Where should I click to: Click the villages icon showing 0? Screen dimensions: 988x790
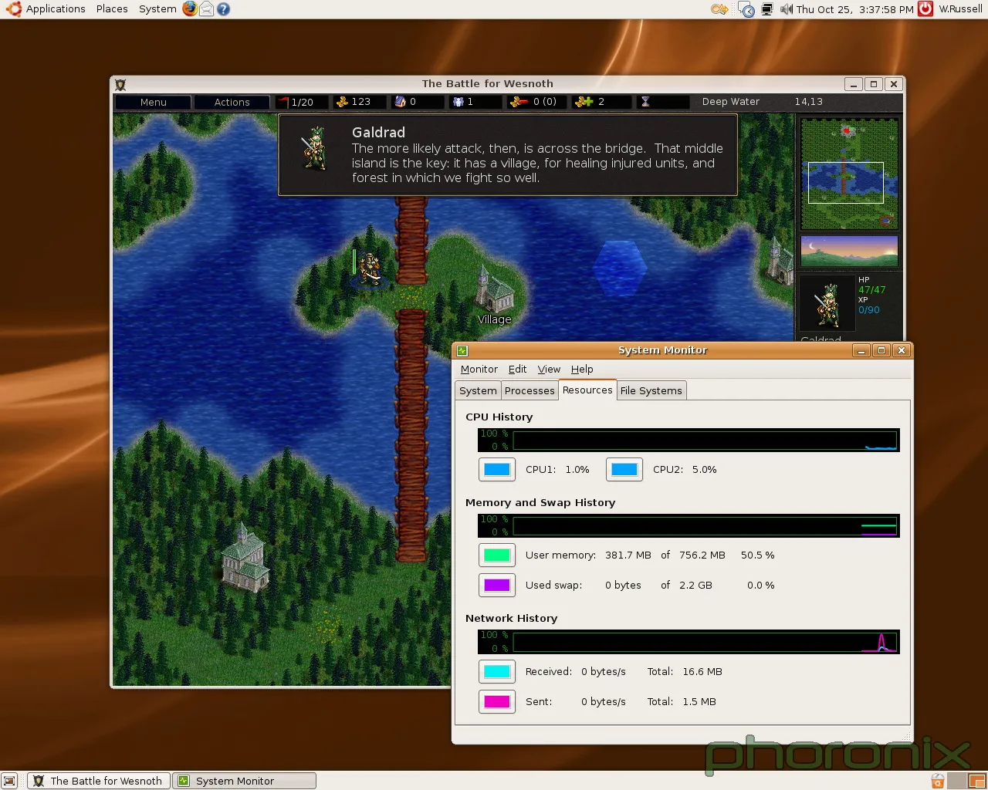click(x=400, y=102)
